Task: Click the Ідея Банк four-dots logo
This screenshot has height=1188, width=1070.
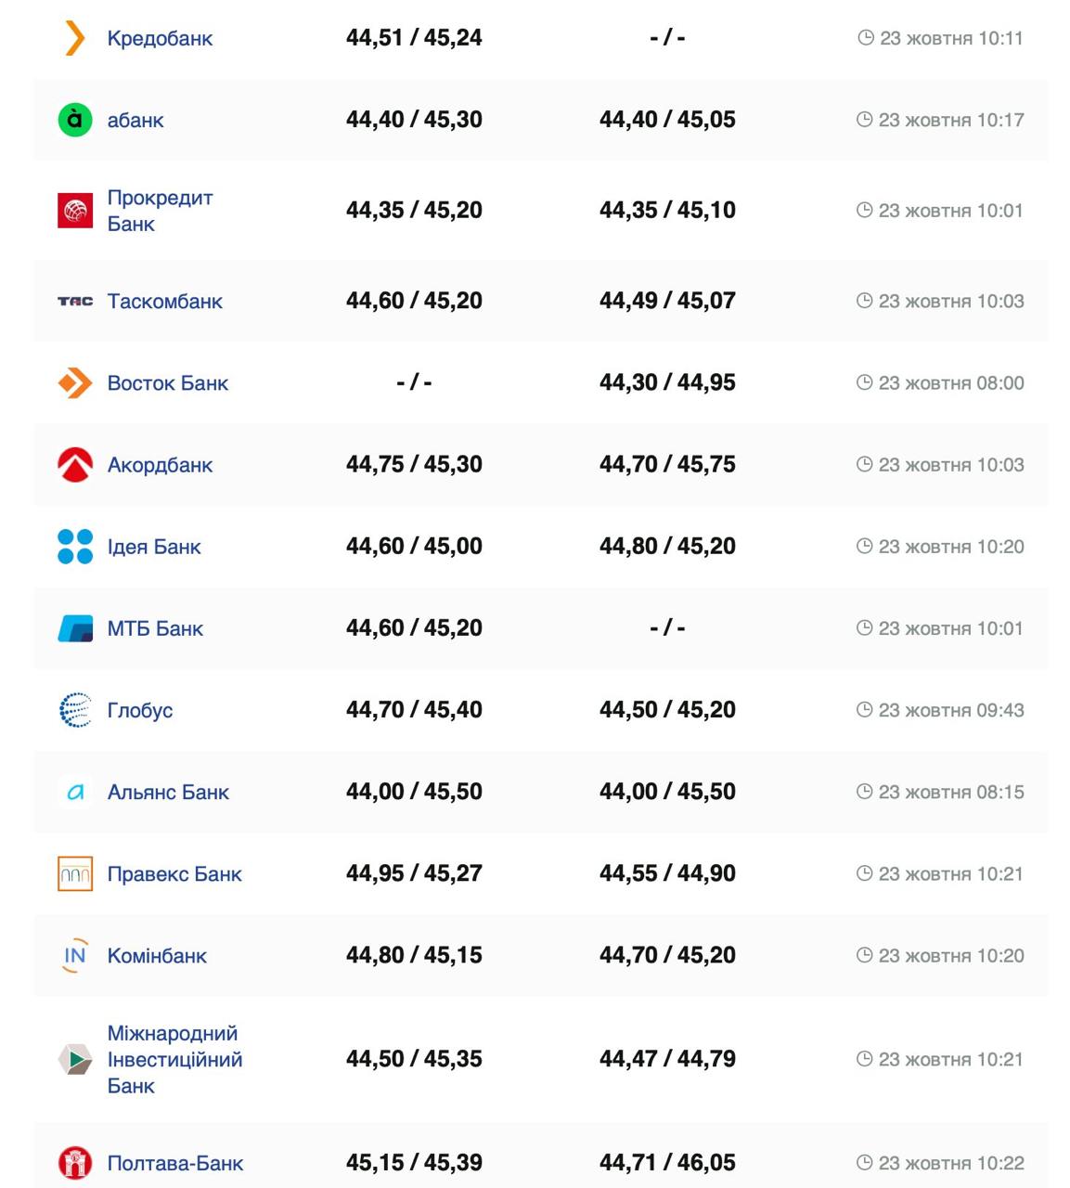Action: pyautogui.click(x=75, y=547)
